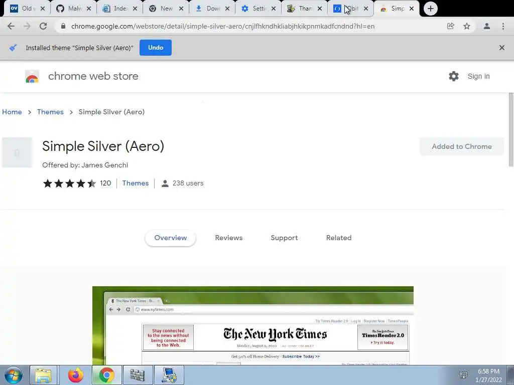514x385 pixels.
Task: Click the theme icon placeholder image
Action: pyautogui.click(x=17, y=152)
